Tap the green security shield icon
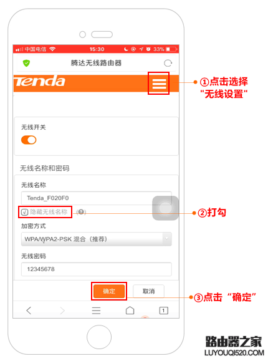Viewport: 268px width, 361px height. (26, 63)
